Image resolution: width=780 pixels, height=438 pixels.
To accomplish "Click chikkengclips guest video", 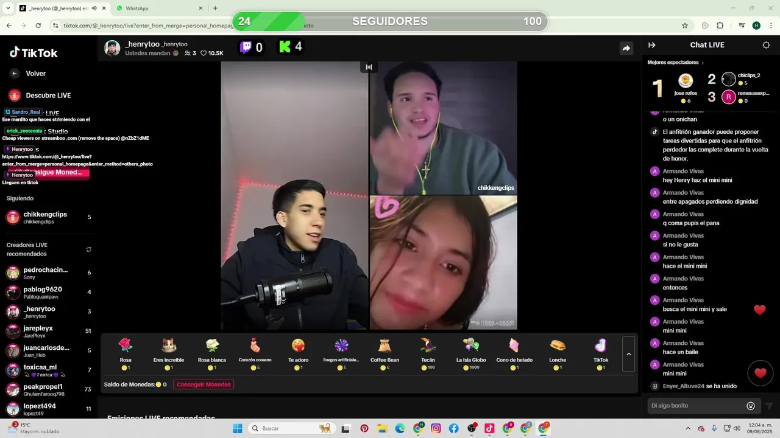I will 444,128.
